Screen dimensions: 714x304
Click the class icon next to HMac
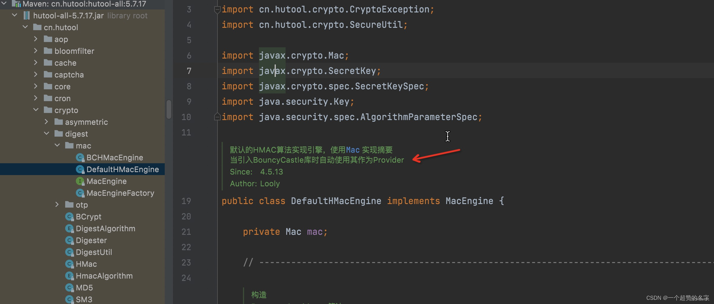[x=69, y=264]
